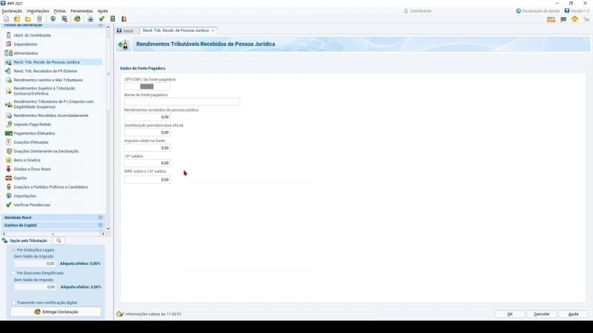Expand the Ganhos de Capital section
The image size is (593, 333).
coord(100,225)
